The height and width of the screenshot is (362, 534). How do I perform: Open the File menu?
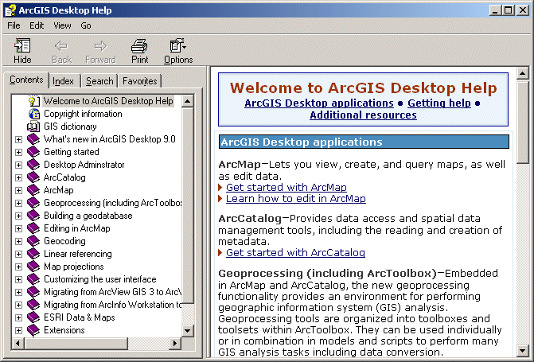tap(14, 25)
